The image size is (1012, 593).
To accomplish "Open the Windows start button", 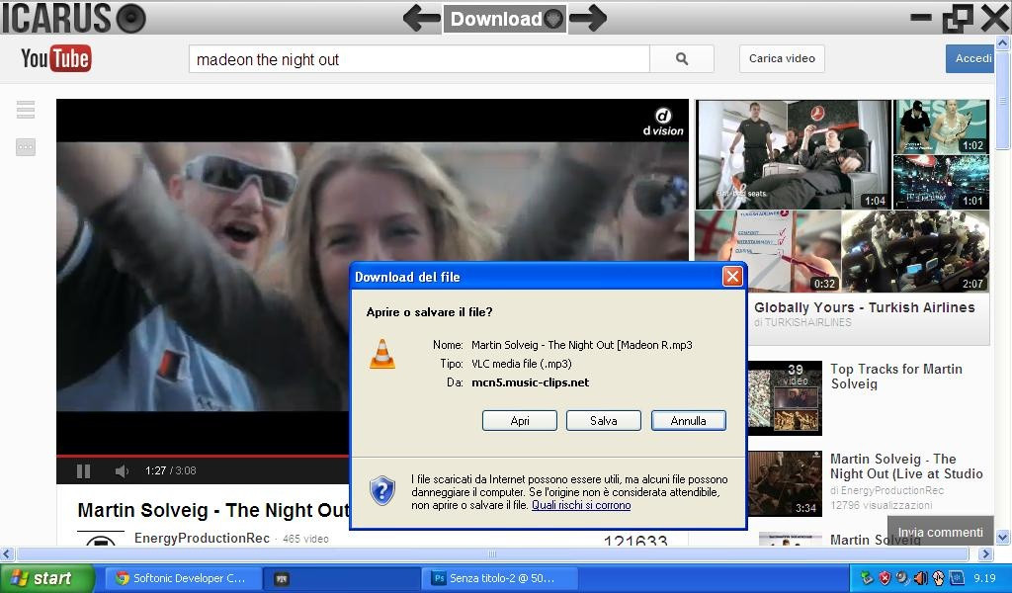I will tap(47, 578).
